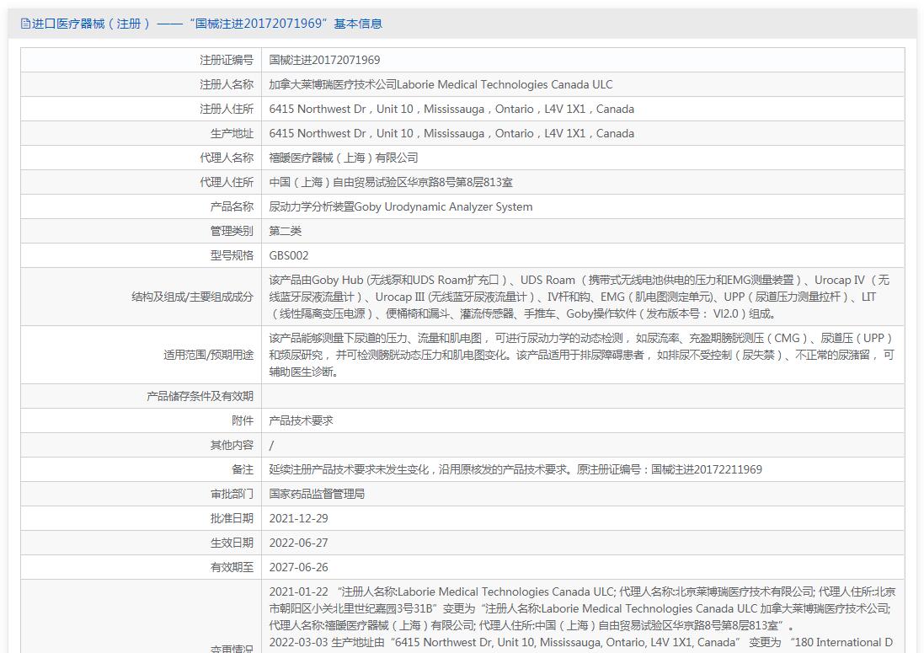Screen dimensions: 924x653
Task: Click the empty 产品储存条件及有效期 value cell
Action: tap(583, 396)
